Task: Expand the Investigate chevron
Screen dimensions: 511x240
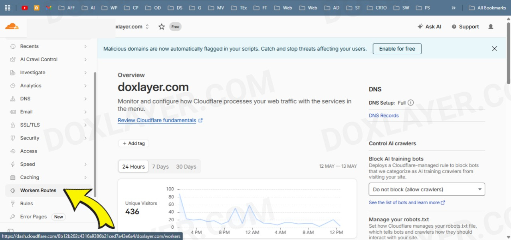Action: click(85, 73)
